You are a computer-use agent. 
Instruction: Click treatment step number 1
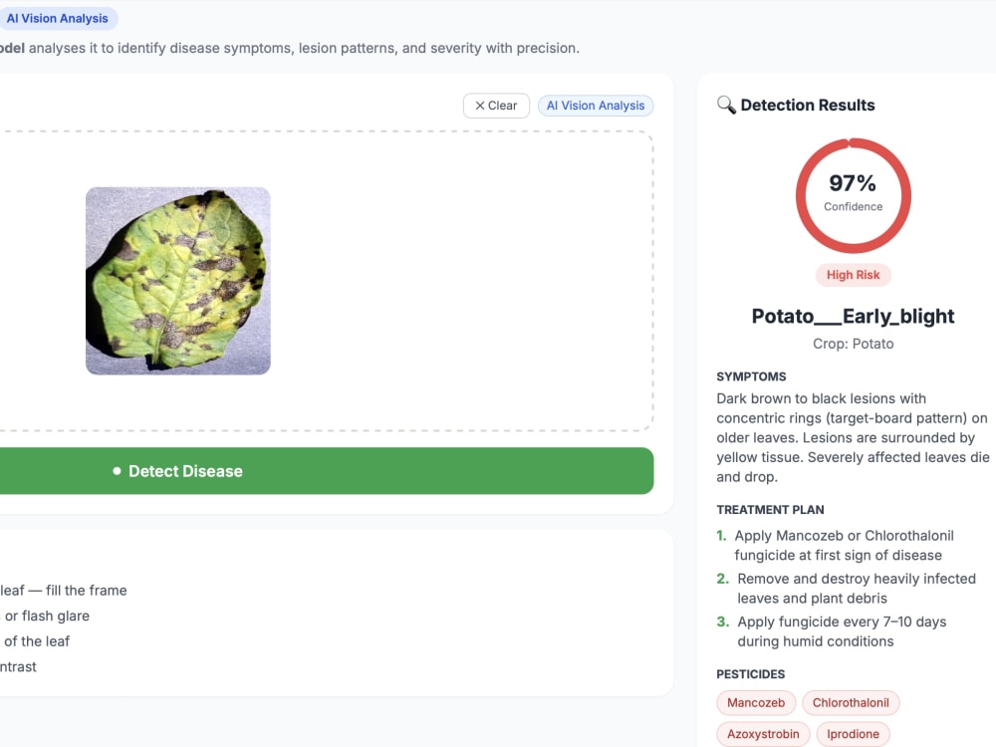721,536
